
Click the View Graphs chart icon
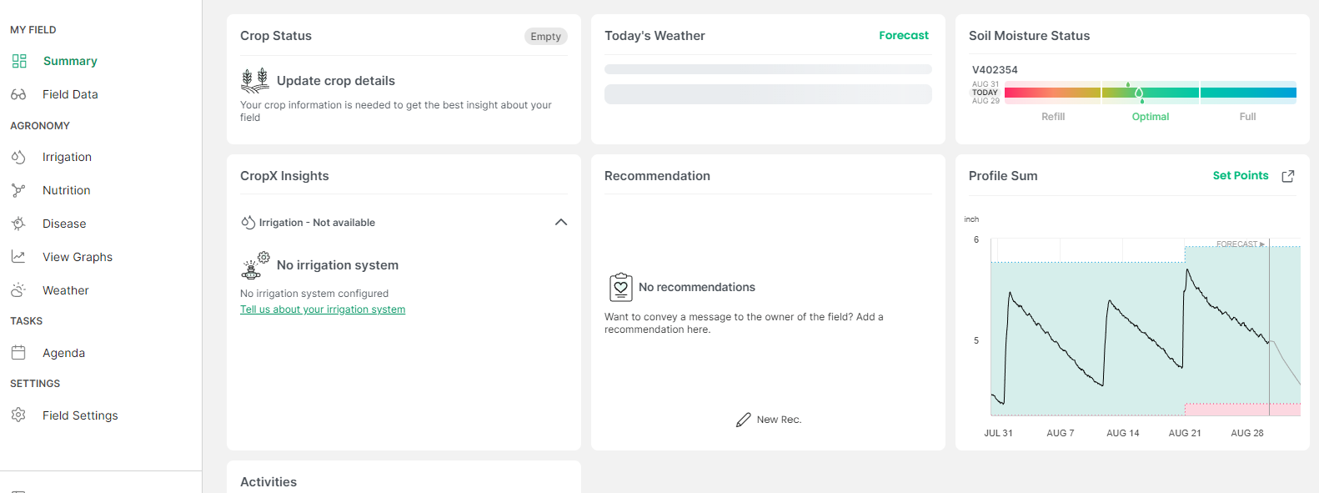[x=18, y=257]
